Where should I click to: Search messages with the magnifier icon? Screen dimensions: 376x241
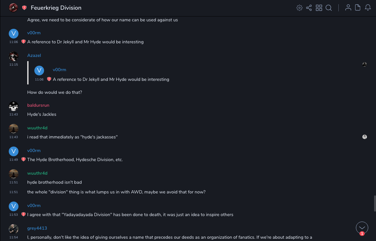coord(329,8)
